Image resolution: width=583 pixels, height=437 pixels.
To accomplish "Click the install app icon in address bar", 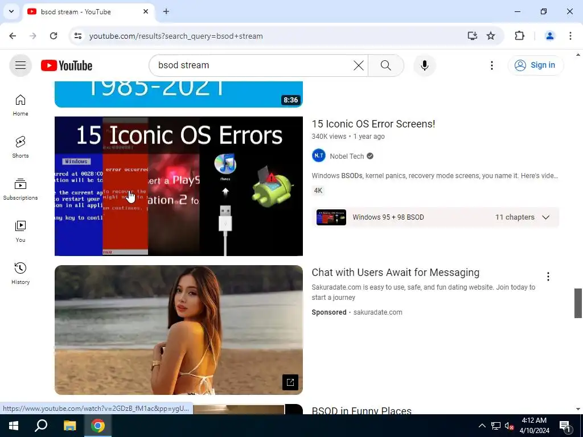I will pos(472,36).
